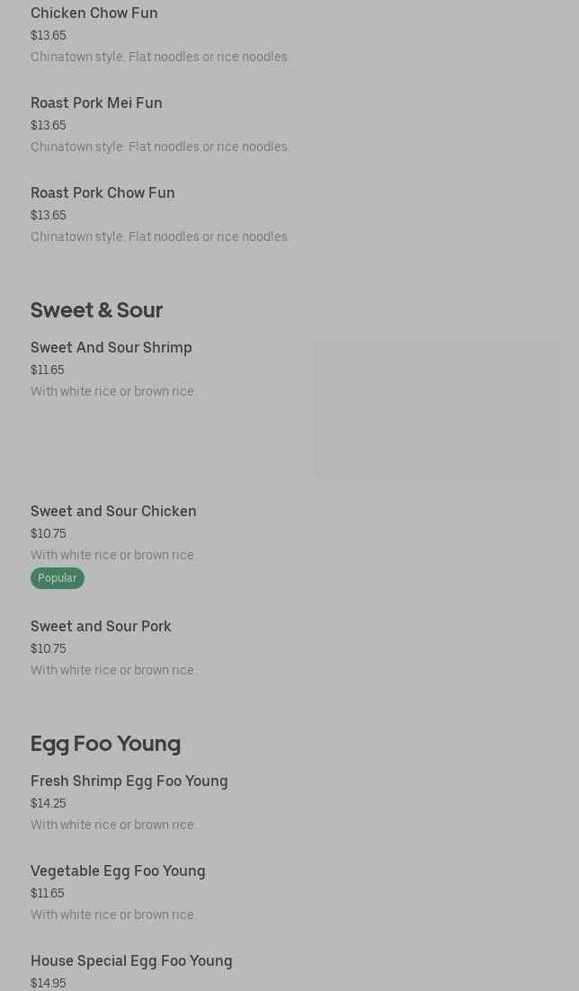Select Sweet and Sour Chicken item
This screenshot has height=991, width=579.
[113, 512]
